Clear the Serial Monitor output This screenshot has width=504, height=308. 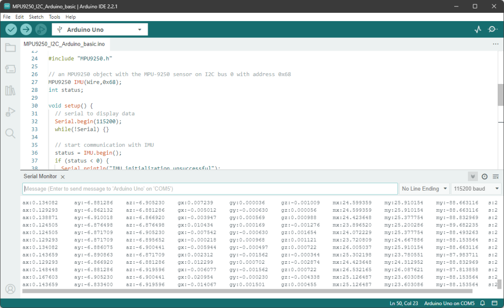click(496, 176)
